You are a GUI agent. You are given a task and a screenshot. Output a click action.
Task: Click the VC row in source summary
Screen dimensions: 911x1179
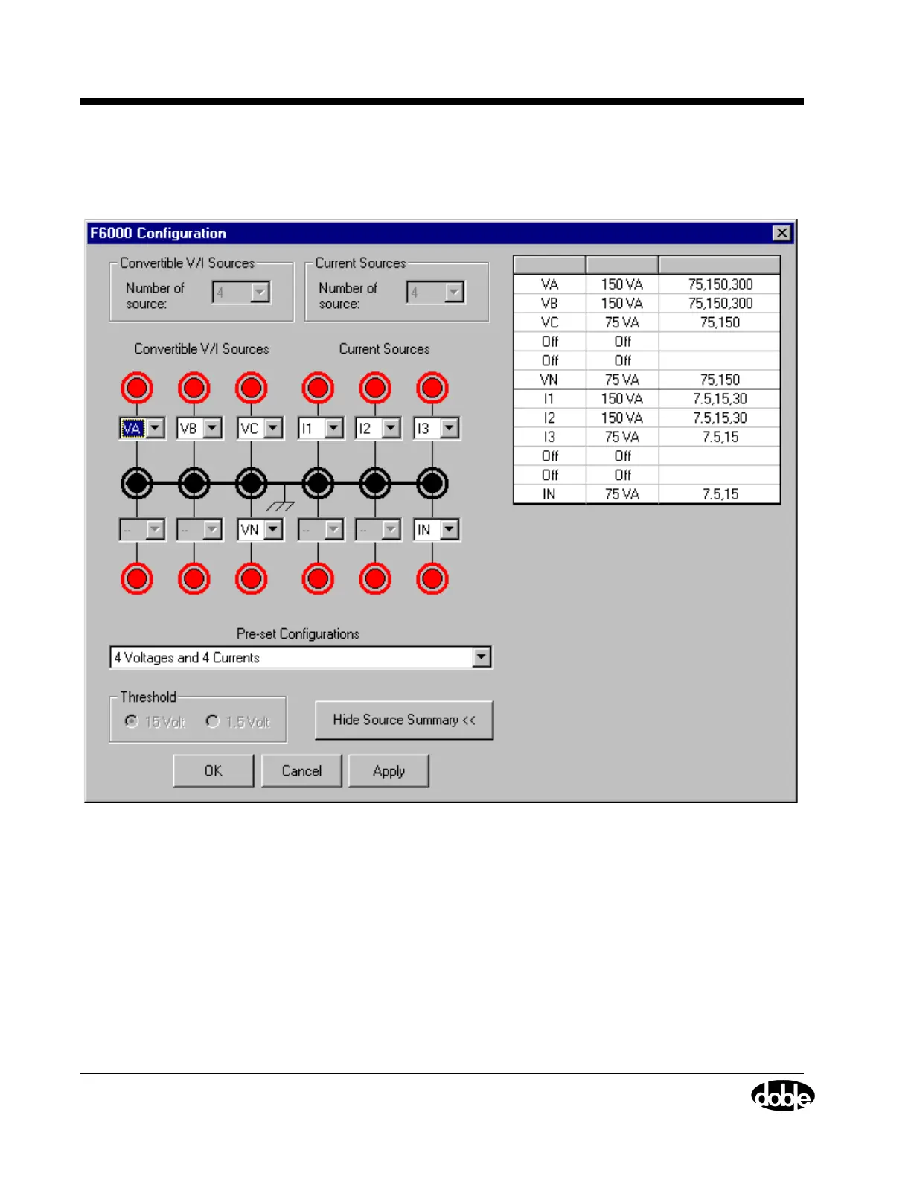[x=647, y=322]
